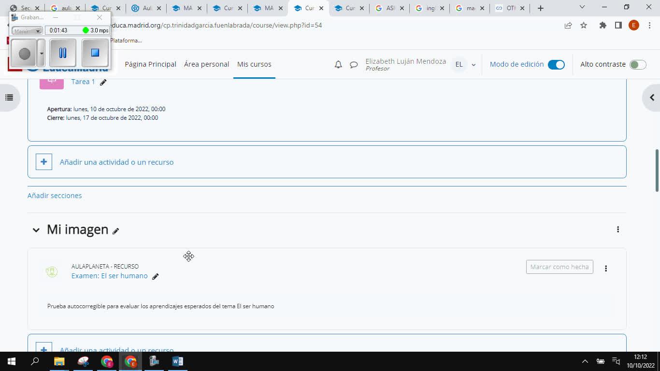
Task: Open the block drawer chevron at right edge
Action: point(652,98)
